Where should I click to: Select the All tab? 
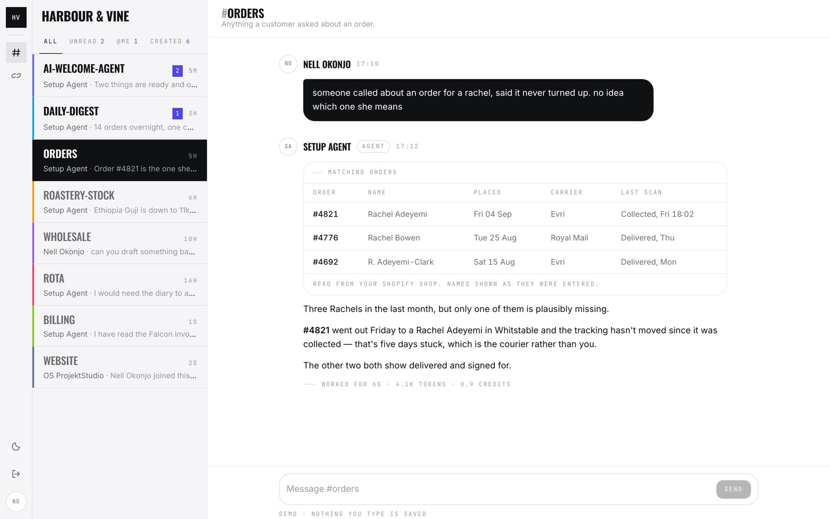click(50, 42)
